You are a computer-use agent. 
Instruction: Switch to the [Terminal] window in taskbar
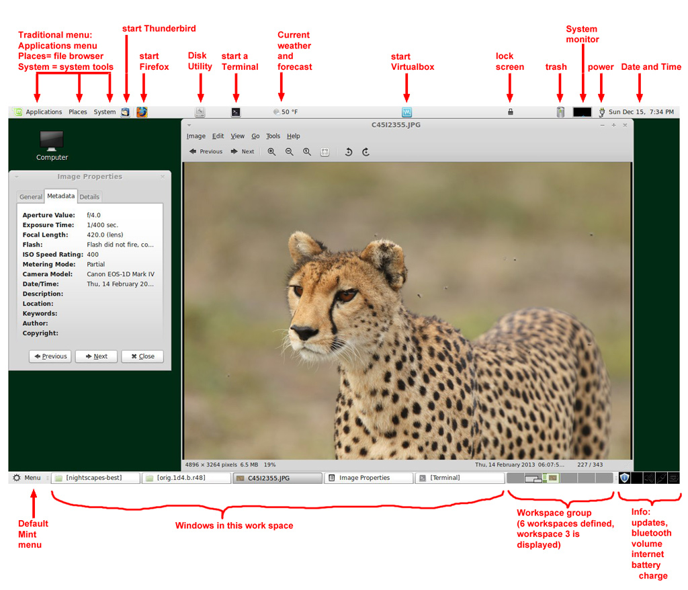(x=459, y=478)
